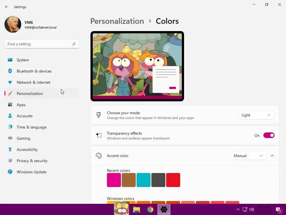
Task: Click the volume speaker tray icon
Action: 252,209
